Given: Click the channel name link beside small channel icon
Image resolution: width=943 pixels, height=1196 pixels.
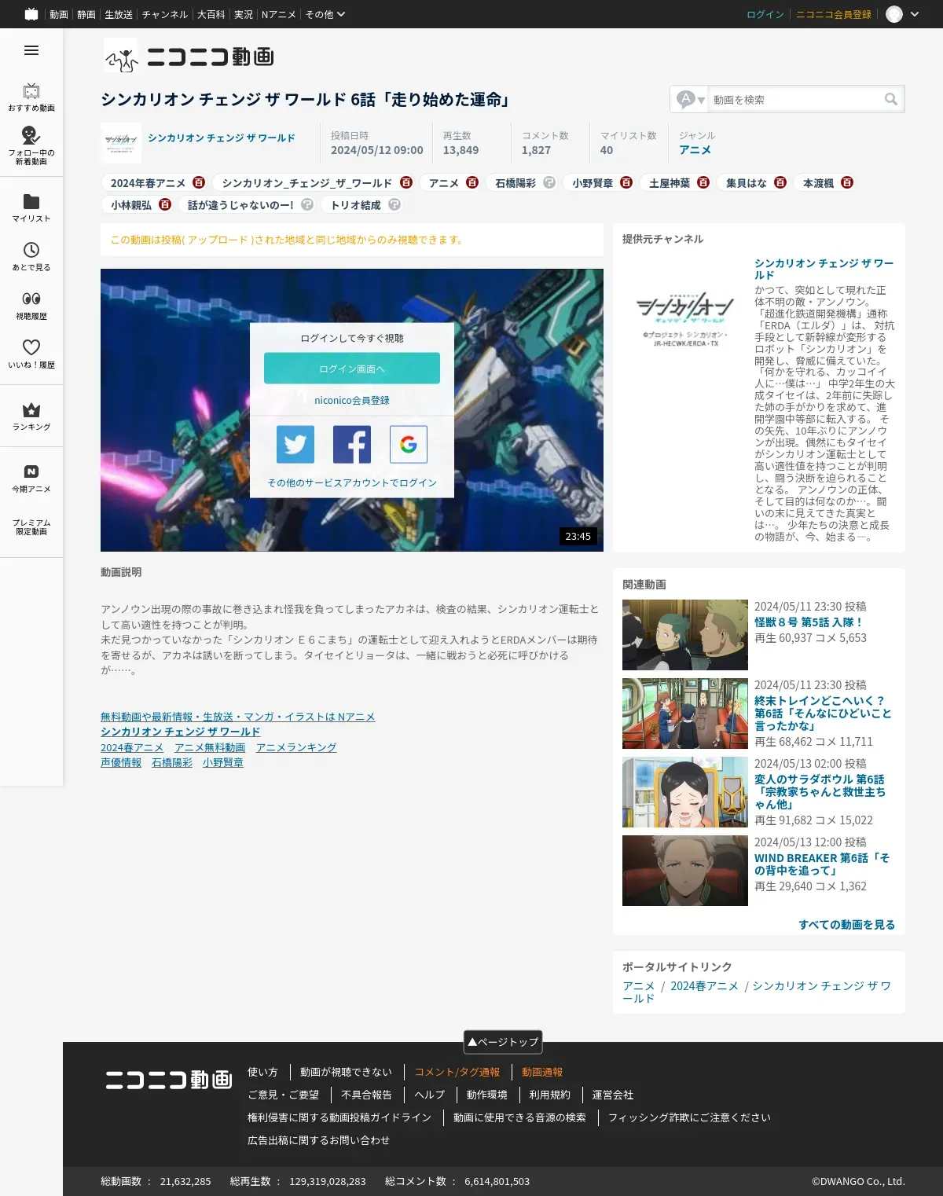Looking at the screenshot, I should pos(222,138).
